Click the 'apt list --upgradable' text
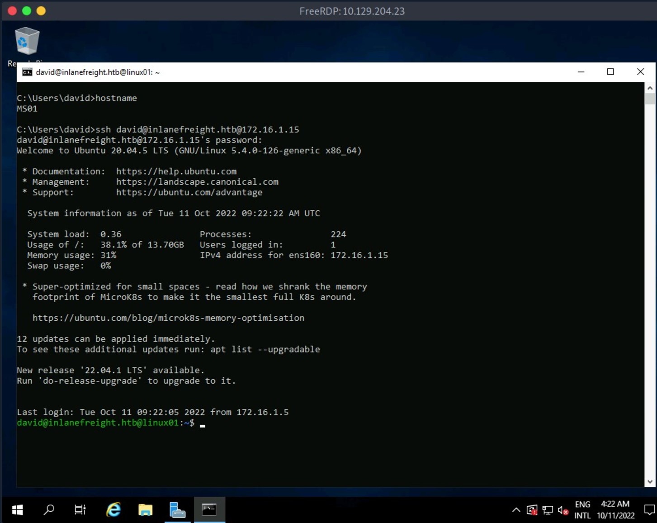 click(265, 350)
